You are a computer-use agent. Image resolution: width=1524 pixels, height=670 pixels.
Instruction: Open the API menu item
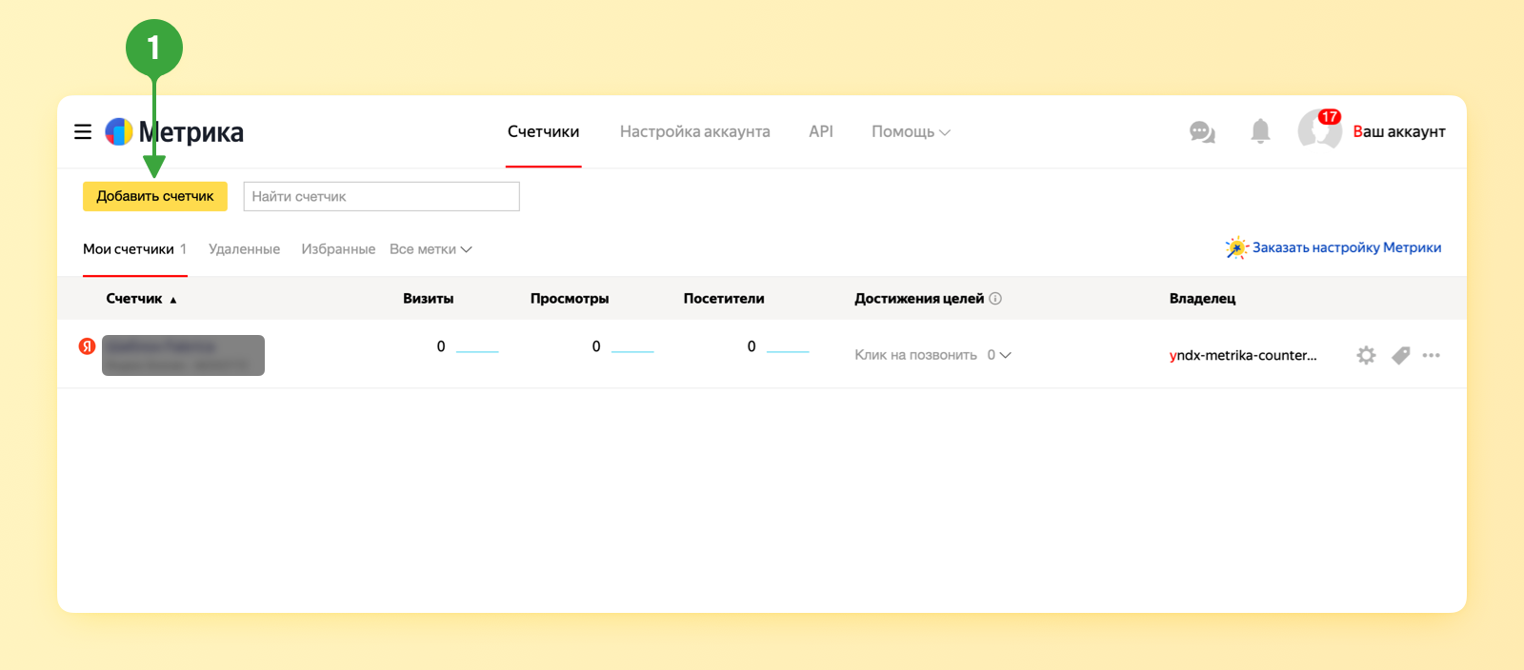click(x=821, y=132)
